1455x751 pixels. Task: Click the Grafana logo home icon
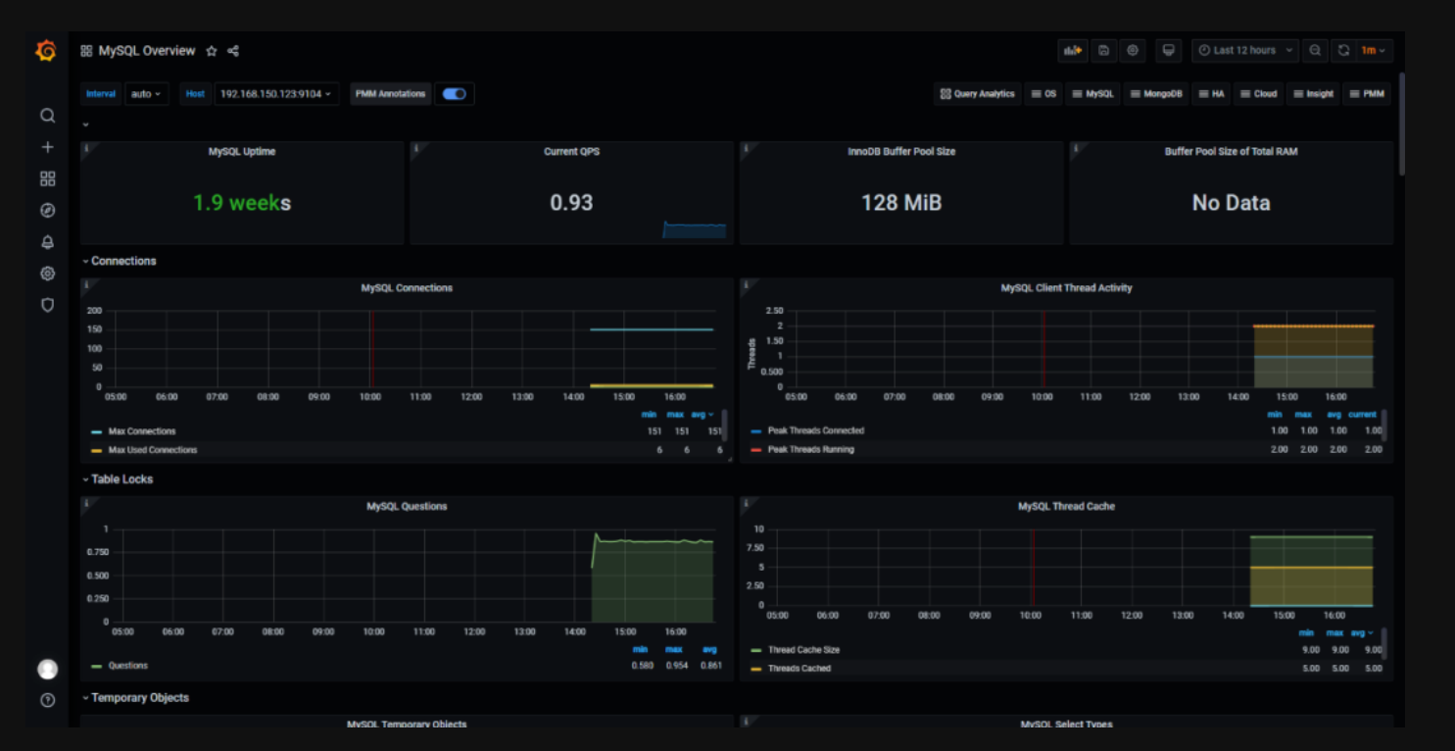click(46, 51)
